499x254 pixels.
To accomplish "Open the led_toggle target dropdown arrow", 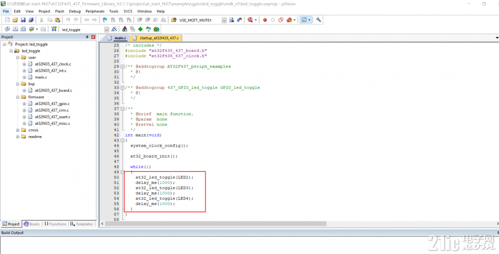I will pyautogui.click(x=107, y=30).
